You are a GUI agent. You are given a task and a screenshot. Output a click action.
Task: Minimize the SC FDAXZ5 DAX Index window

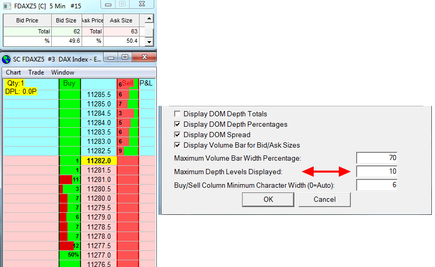(111, 57)
